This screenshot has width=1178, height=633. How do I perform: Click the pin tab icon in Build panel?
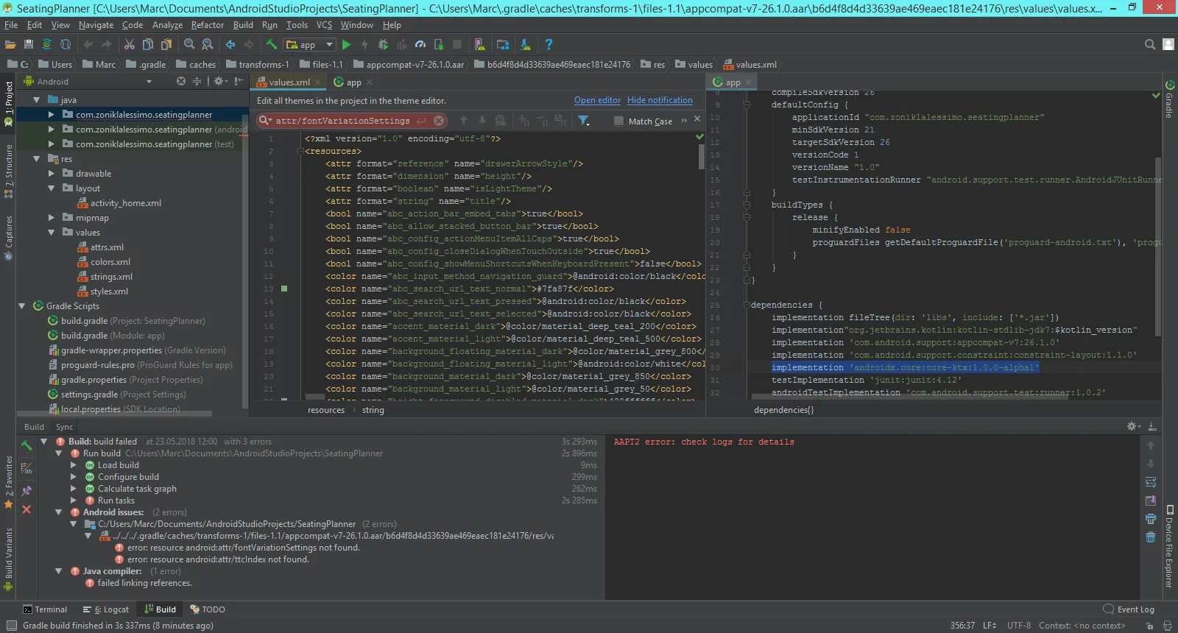click(27, 491)
